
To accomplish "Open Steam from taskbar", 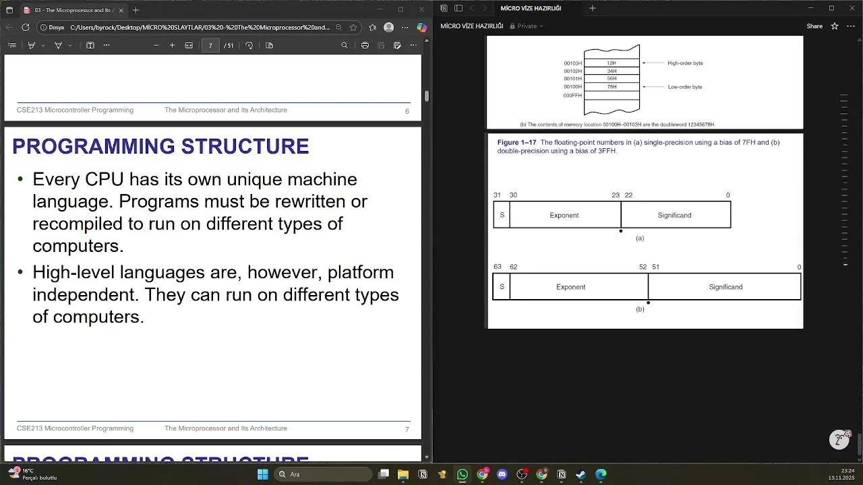I will tap(581, 474).
